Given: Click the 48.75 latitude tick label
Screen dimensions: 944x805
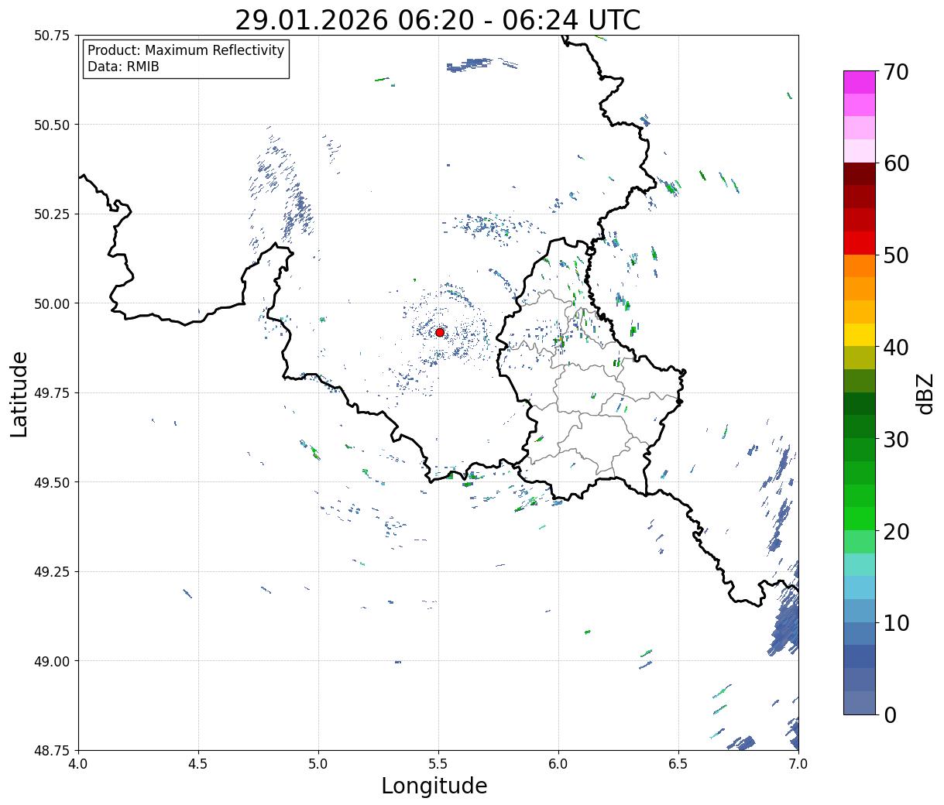Looking at the screenshot, I should tap(52, 751).
